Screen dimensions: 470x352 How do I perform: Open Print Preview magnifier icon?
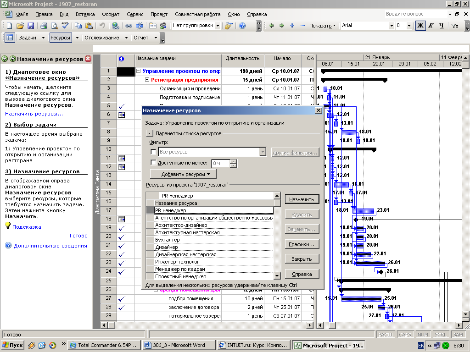click(x=54, y=26)
